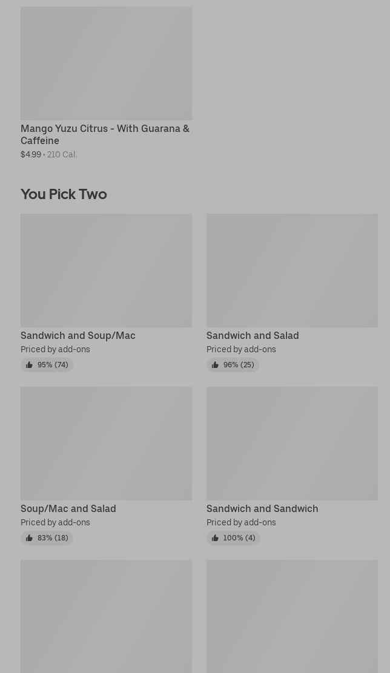Click the Sandwich and Sandwich title
The image size is (390, 673).
coord(262,508)
